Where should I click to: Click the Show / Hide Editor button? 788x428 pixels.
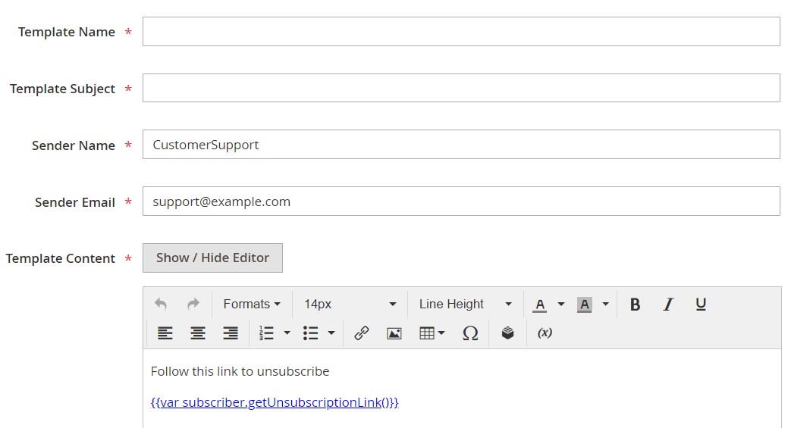(x=212, y=258)
